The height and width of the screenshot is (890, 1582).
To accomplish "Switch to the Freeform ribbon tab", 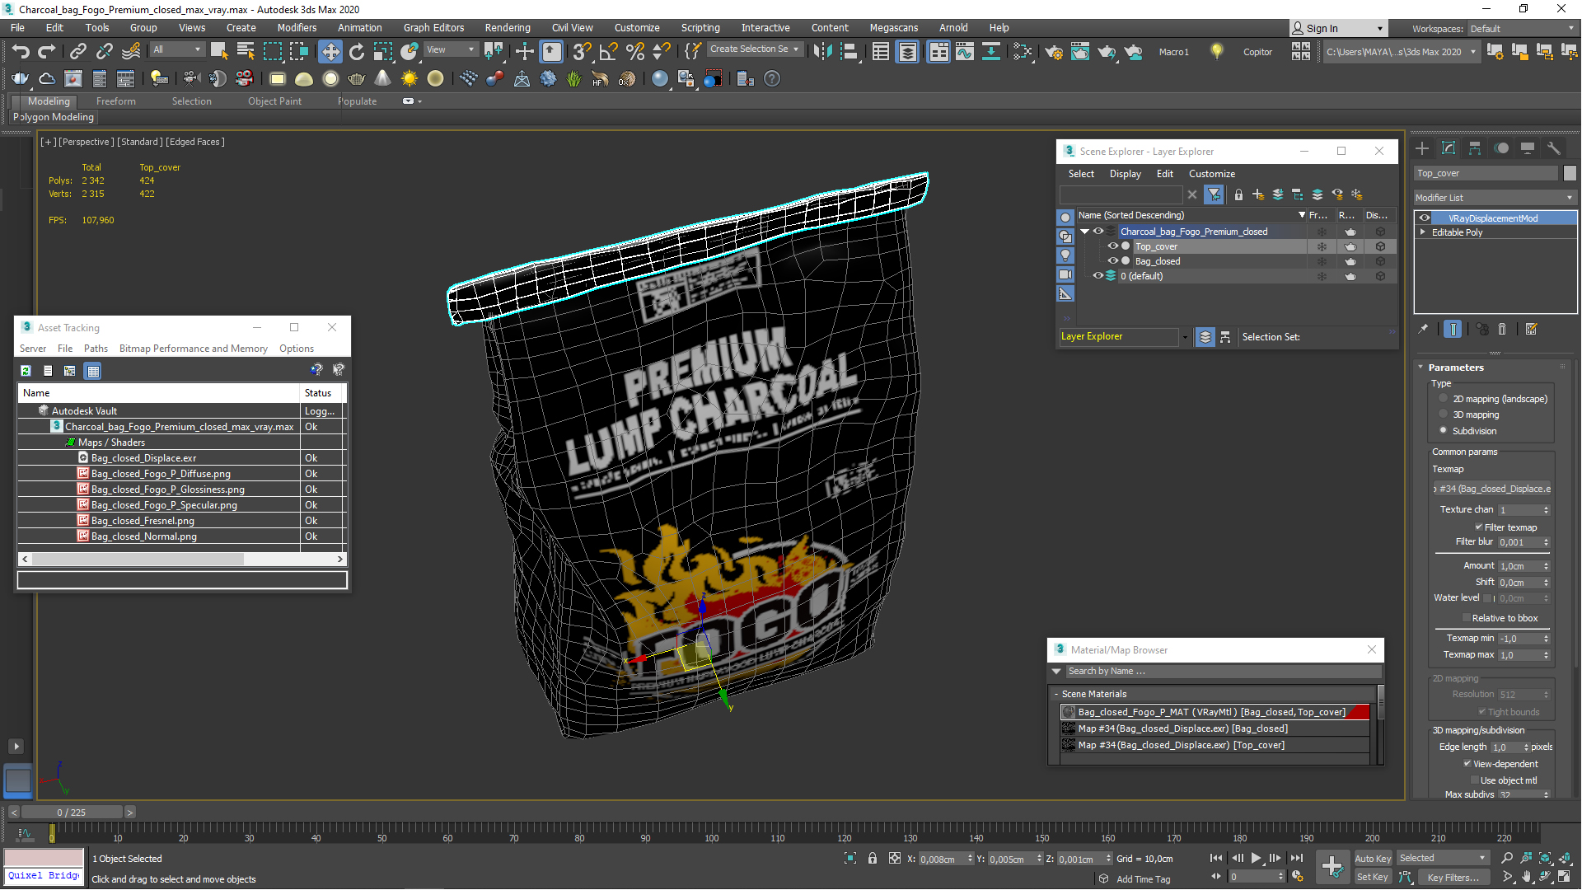I will 115,101.
